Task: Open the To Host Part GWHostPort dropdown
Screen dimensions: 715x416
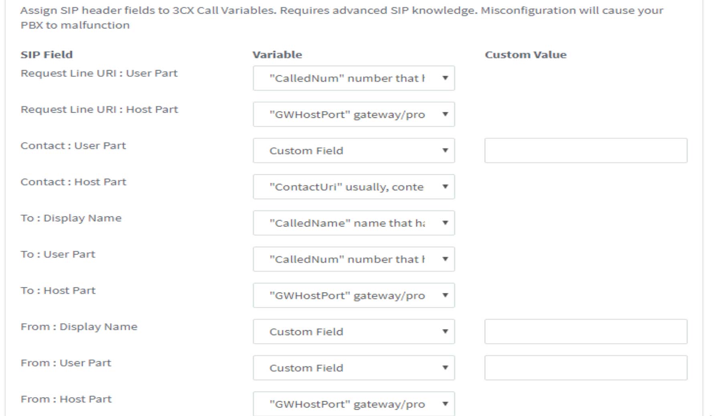Action: click(x=353, y=295)
